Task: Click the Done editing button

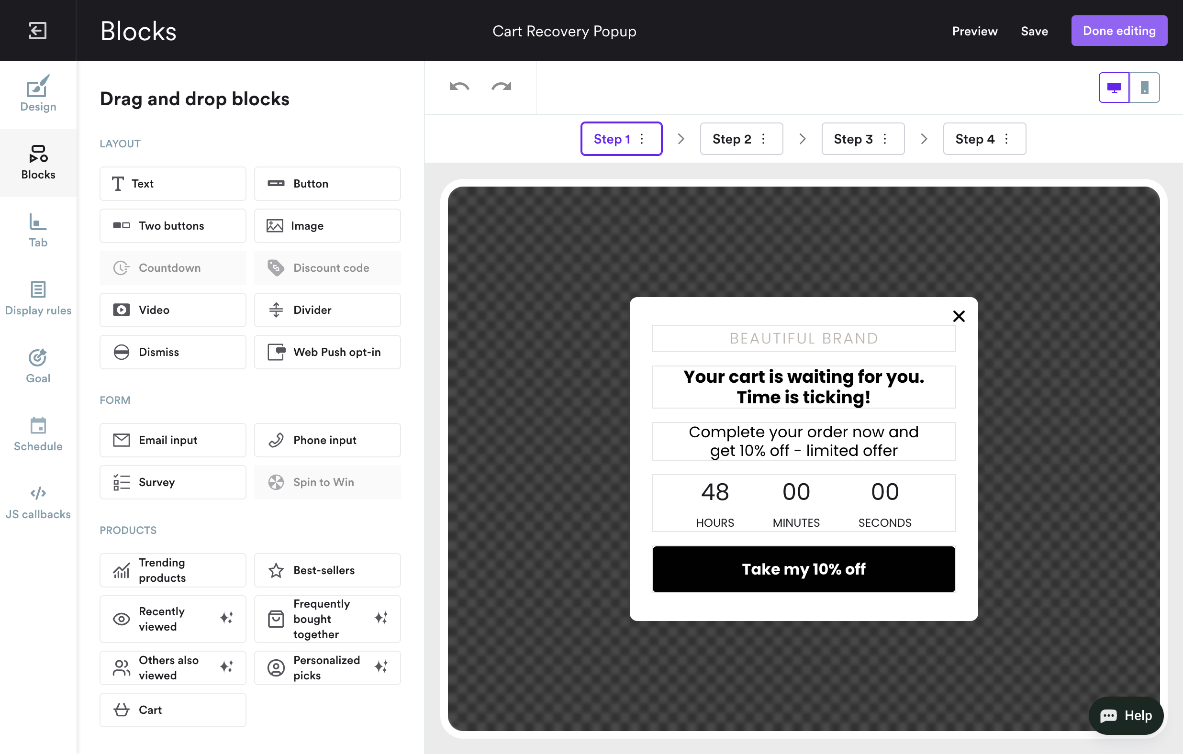Action: [1119, 31]
